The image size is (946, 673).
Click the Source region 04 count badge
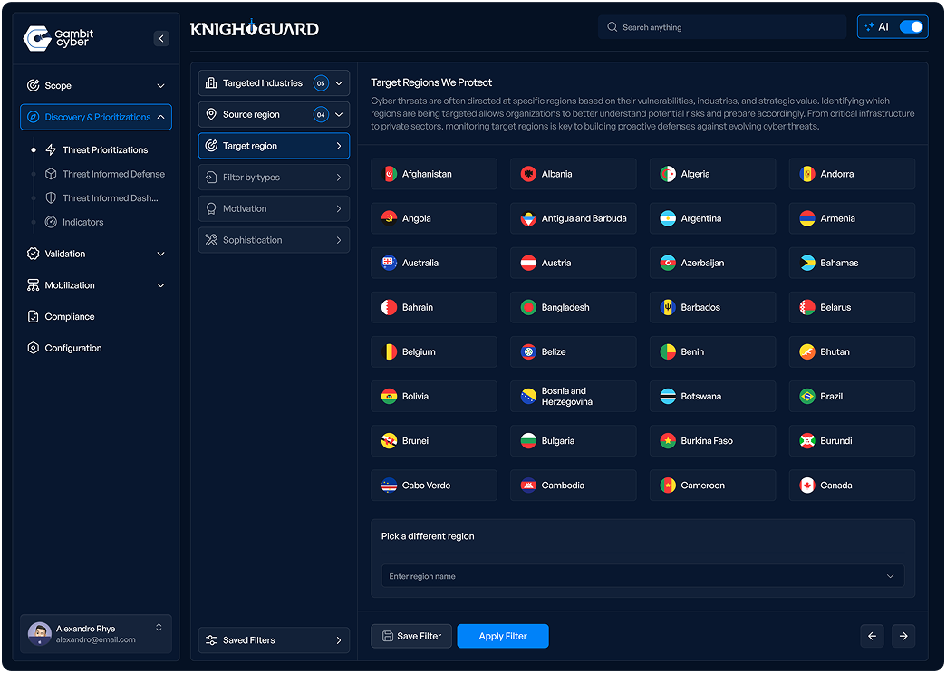(x=321, y=114)
